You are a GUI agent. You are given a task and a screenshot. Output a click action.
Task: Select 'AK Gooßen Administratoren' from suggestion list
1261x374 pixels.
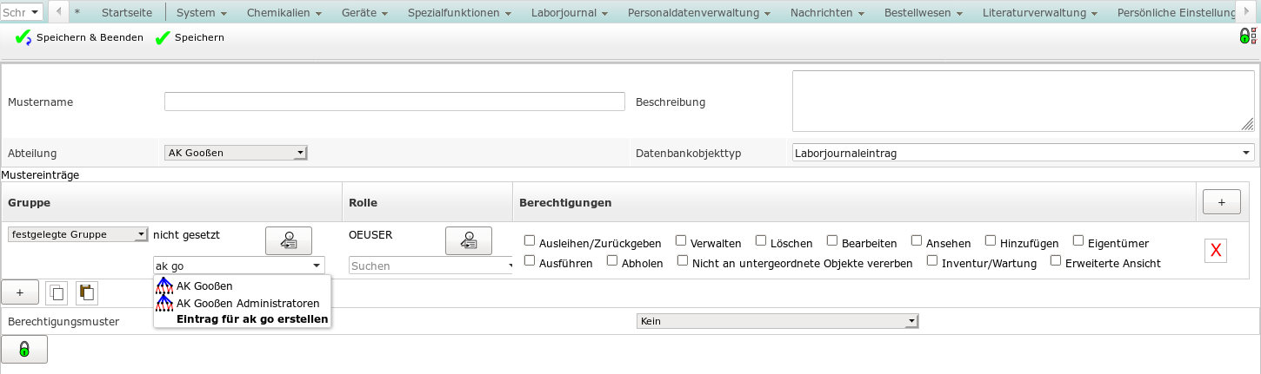[247, 303]
